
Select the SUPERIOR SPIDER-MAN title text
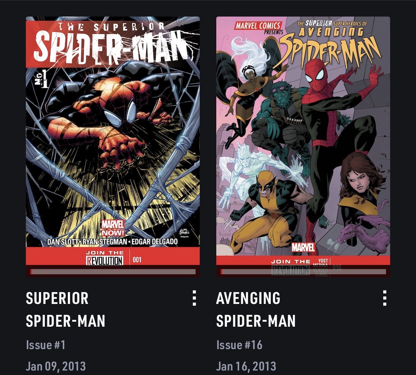pos(66,309)
